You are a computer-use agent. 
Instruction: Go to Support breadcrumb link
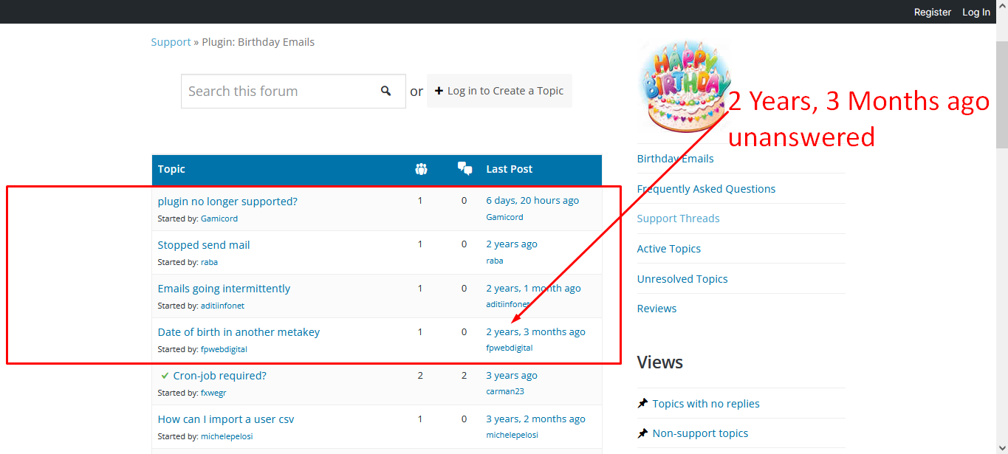tap(171, 42)
